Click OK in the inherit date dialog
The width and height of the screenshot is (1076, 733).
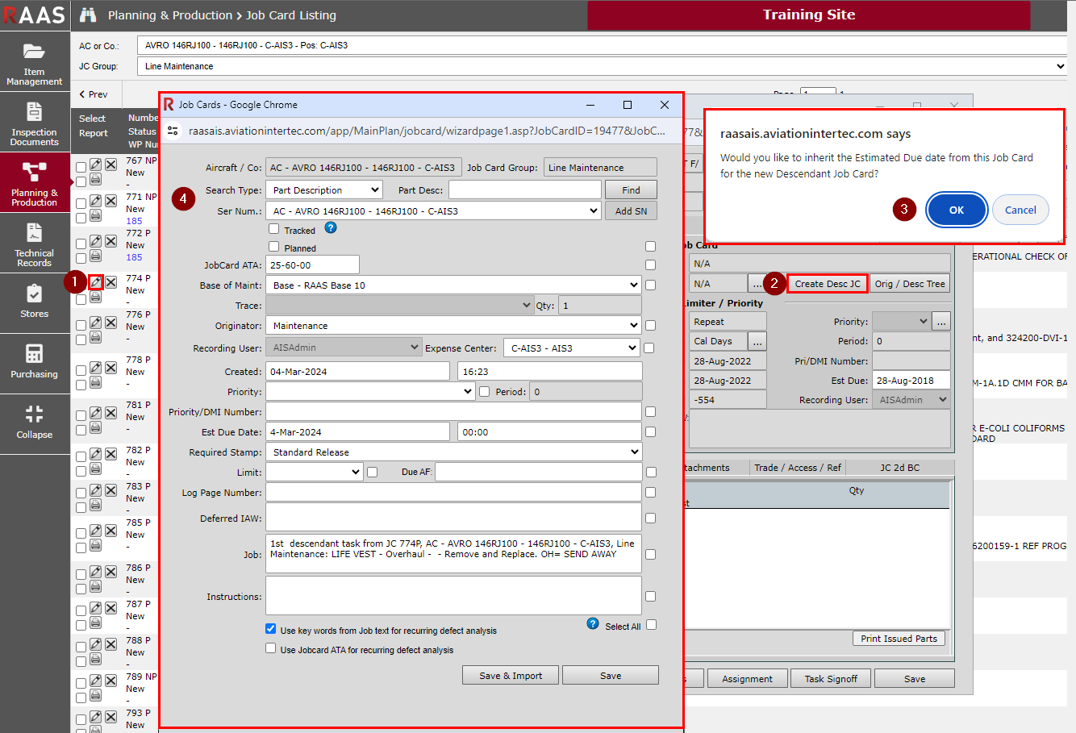coord(956,210)
